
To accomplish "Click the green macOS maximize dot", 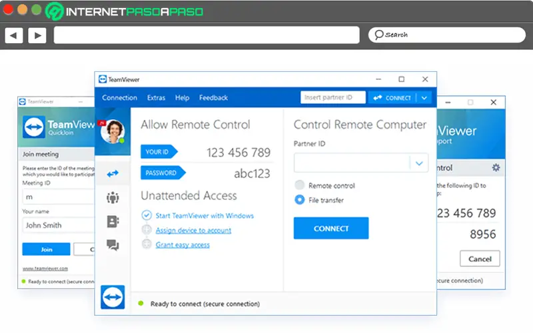I will pos(37,9).
